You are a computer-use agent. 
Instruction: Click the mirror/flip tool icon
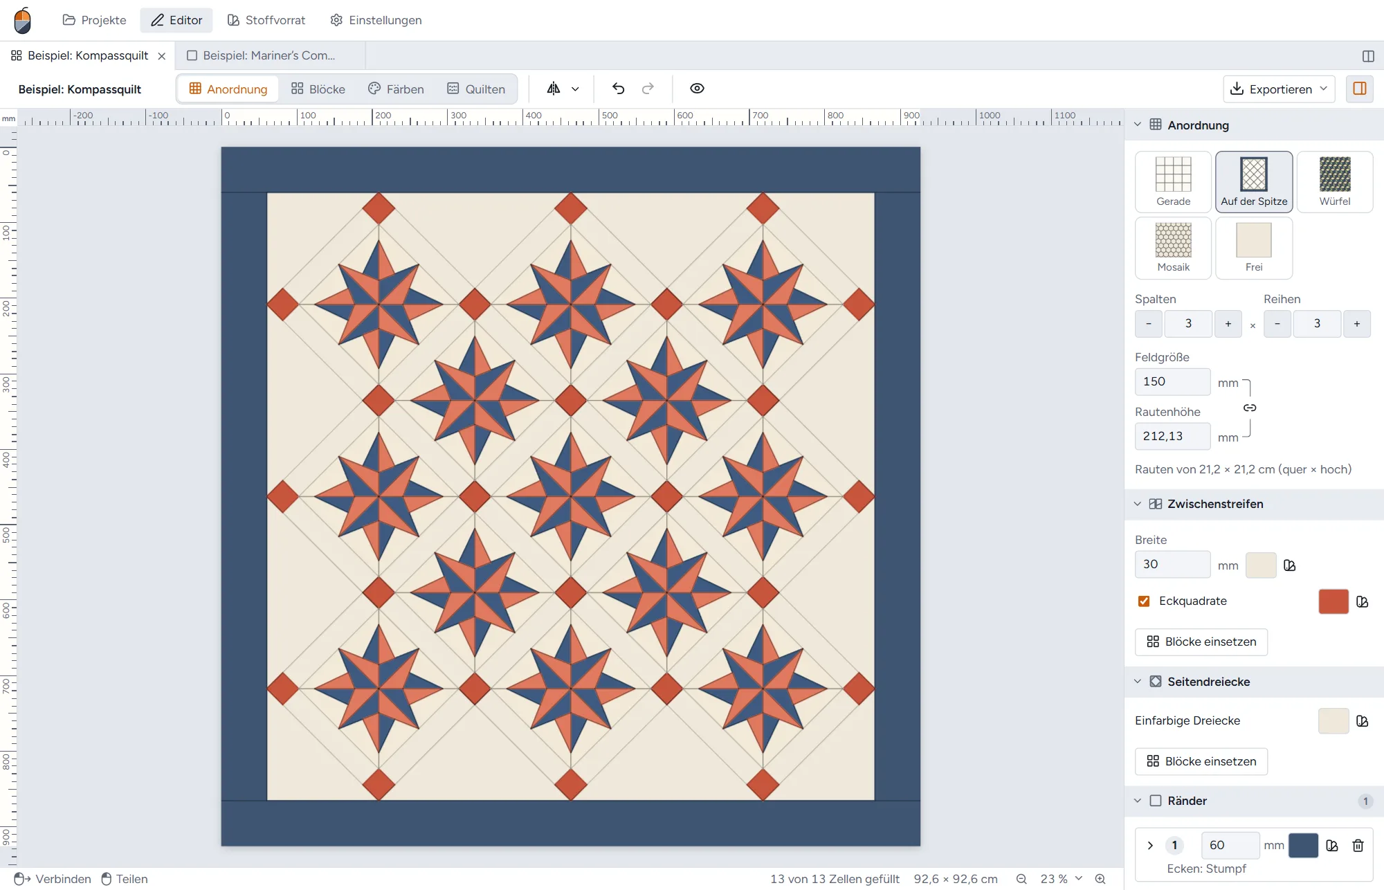(554, 89)
